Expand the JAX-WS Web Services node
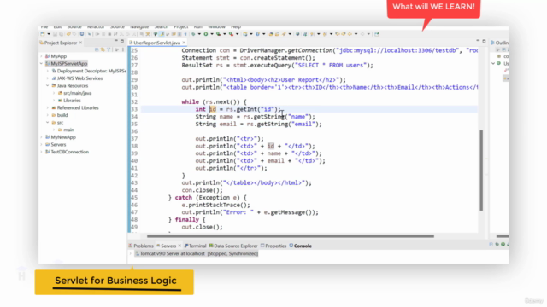The height and width of the screenshot is (307, 547). click(x=48, y=78)
